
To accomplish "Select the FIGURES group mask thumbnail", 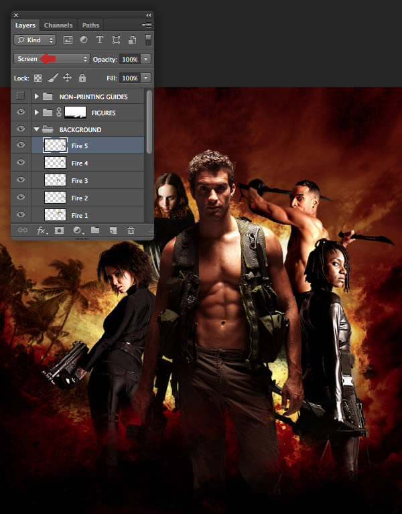I will [x=75, y=112].
